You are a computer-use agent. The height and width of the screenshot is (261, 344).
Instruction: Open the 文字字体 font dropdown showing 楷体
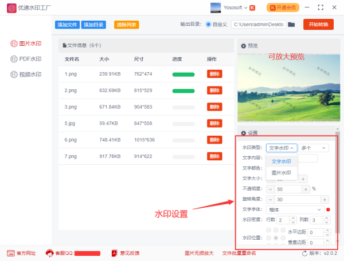pyautogui.click(x=295, y=209)
